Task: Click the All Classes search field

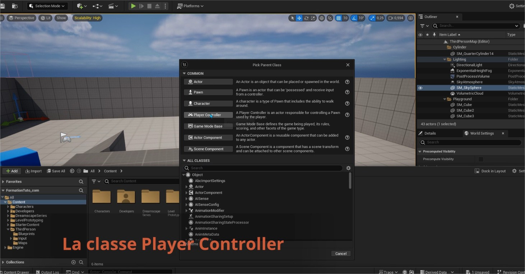Action: tap(266, 168)
